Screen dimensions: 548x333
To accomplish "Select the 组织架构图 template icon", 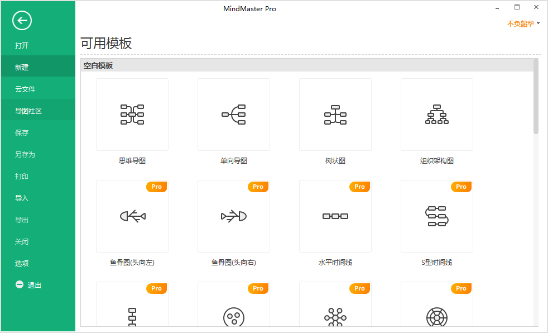I will [x=437, y=115].
